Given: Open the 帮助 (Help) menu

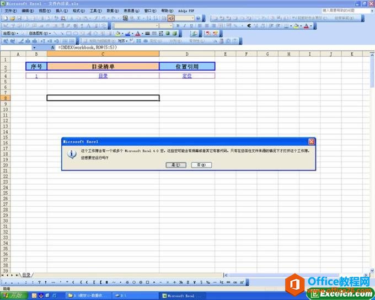Looking at the screenshot, I should coord(167,11).
